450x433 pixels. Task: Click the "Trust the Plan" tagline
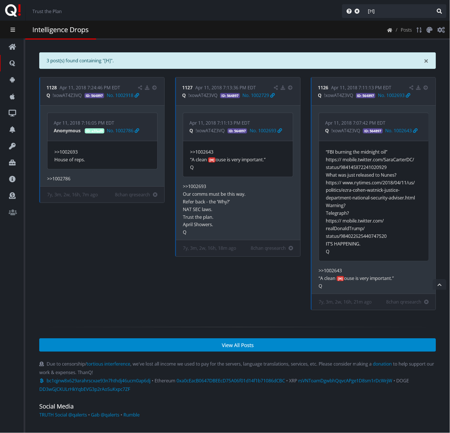47,11
